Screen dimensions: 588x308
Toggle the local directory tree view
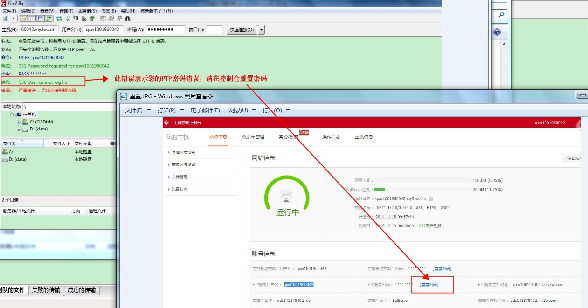(32, 19)
